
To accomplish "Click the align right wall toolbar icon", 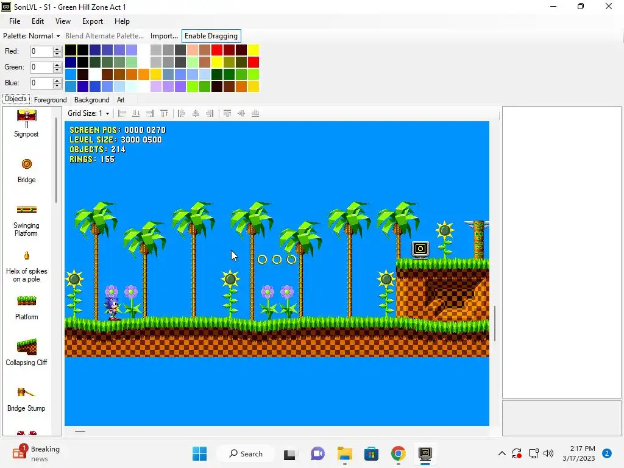I will point(150,113).
